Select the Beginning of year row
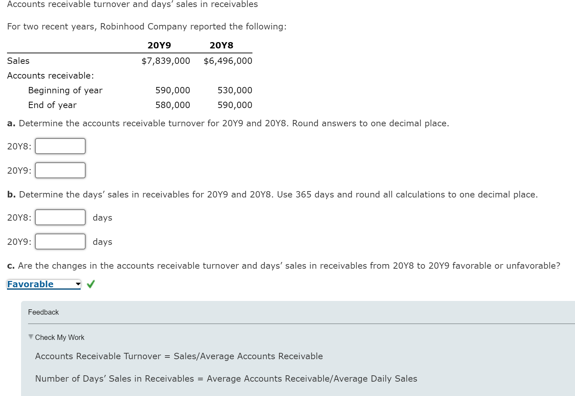This screenshot has width=575, height=396. click(65, 90)
